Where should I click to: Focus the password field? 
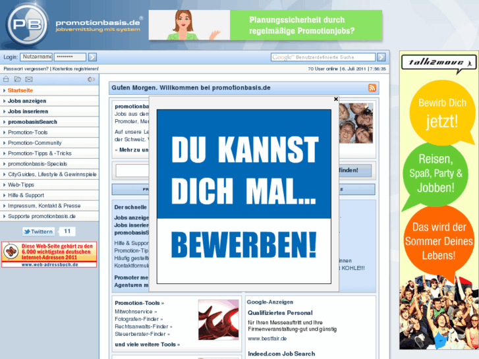tap(70, 57)
